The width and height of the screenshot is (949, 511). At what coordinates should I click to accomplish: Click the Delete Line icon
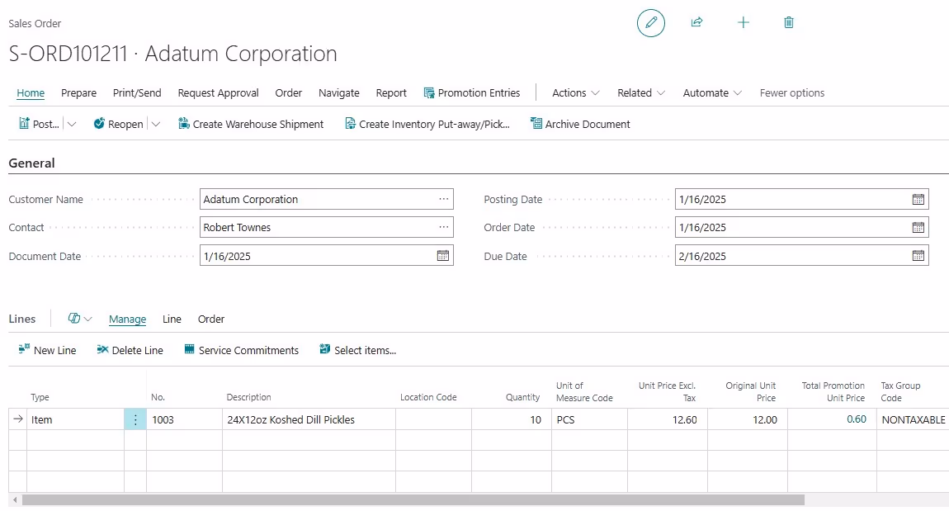coord(102,349)
